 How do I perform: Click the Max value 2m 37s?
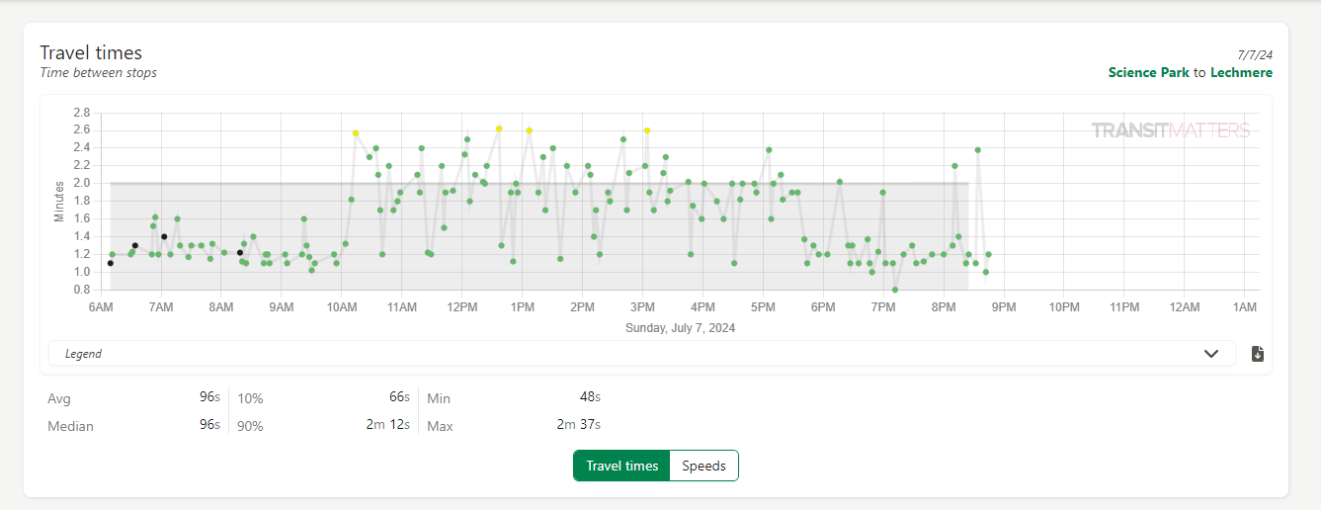578,425
